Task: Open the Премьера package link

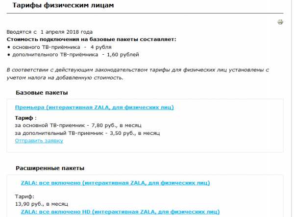Action: point(95,107)
